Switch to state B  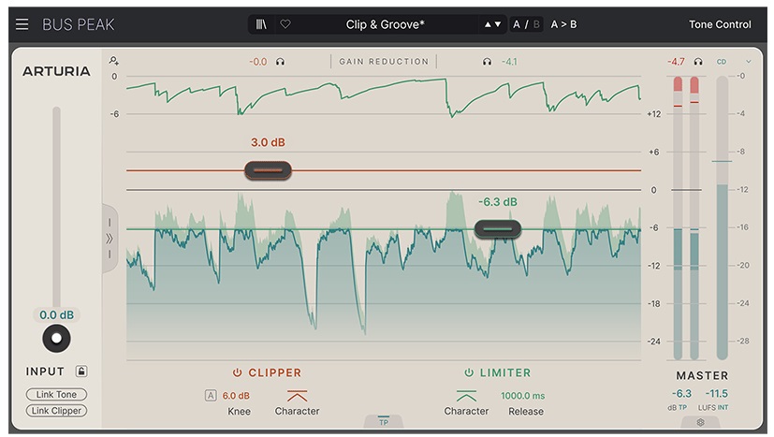[536, 24]
